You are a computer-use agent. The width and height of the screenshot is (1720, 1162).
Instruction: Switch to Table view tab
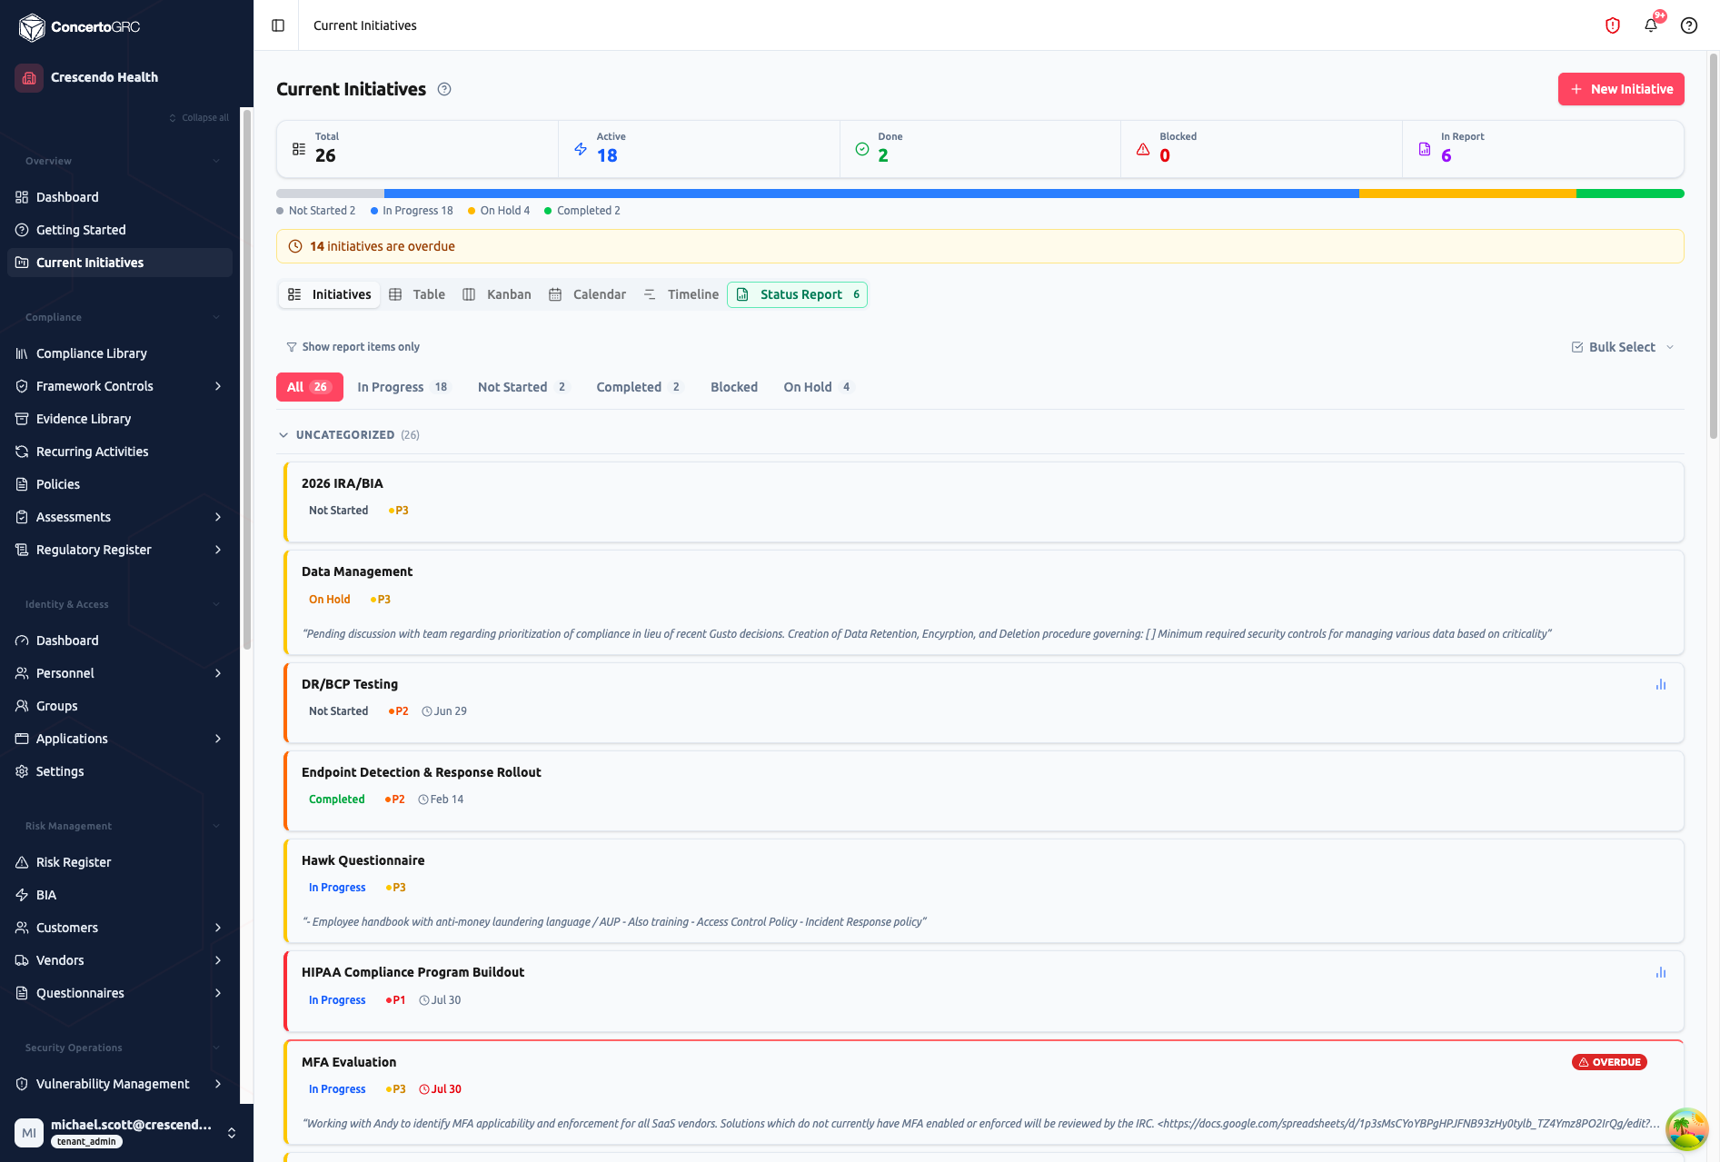(x=417, y=294)
